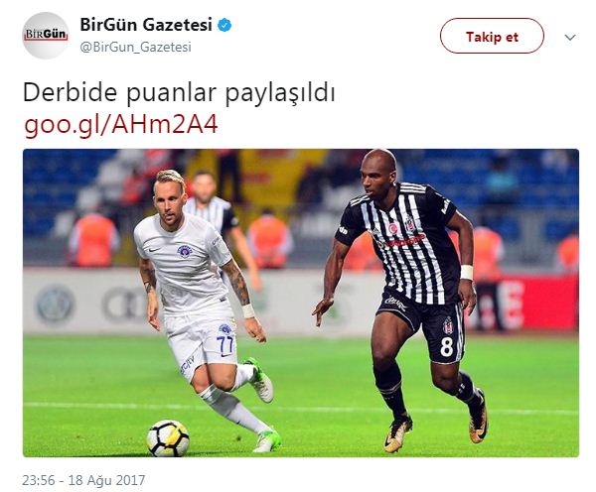This screenshot has width=596, height=492.
Task: Expand the tweet options chevron
Action: pos(570,38)
